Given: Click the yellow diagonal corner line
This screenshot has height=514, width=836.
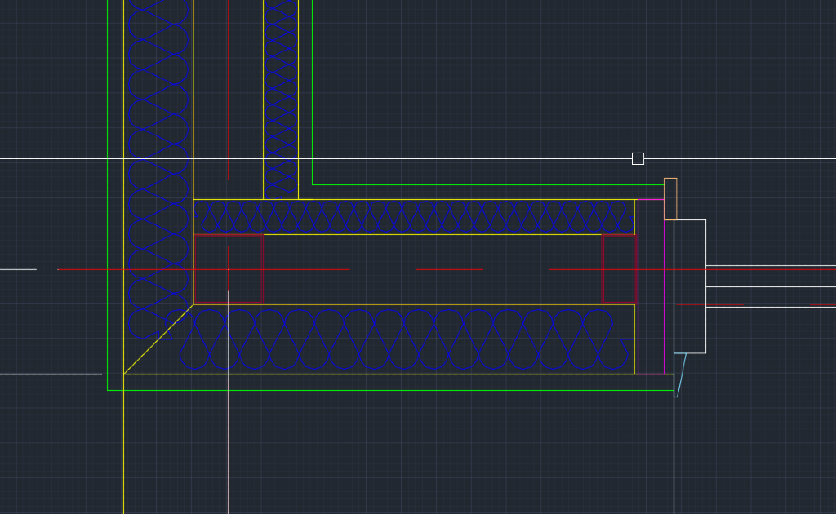Looking at the screenshot, I should (x=158, y=340).
